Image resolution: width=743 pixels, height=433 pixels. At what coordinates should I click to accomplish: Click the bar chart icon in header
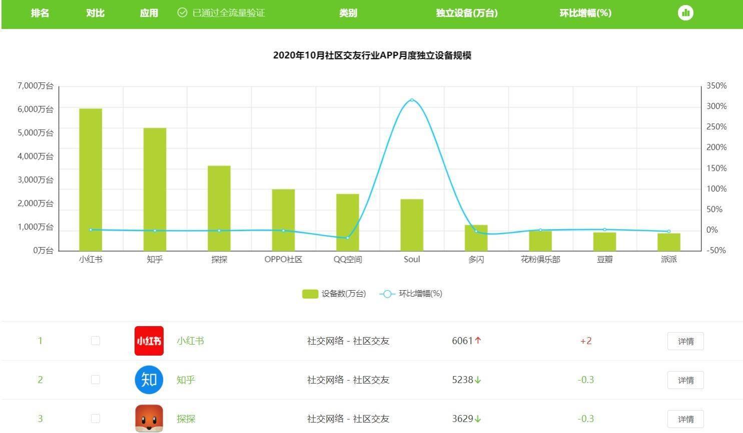click(x=685, y=13)
